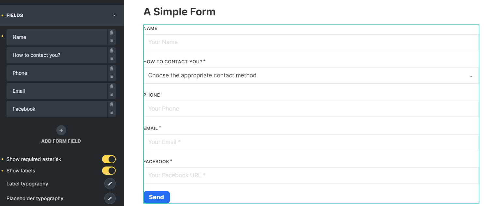
Task: Focus the Your Facebook URL input
Action: 311,175
